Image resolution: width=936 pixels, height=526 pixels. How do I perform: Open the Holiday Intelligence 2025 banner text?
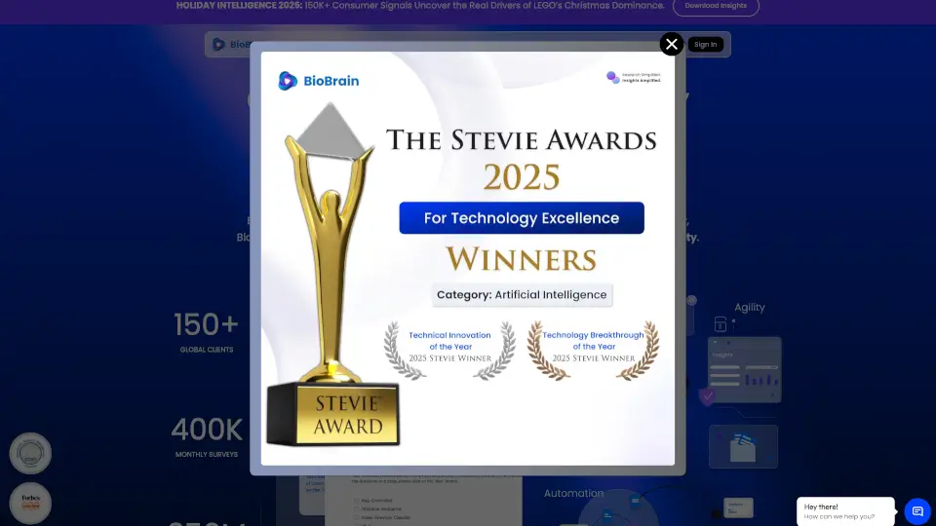click(x=421, y=6)
